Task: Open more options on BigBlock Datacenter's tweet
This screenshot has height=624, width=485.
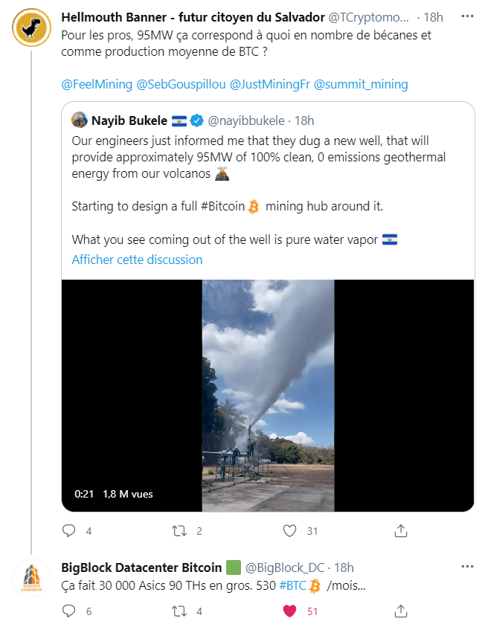Action: (x=466, y=567)
